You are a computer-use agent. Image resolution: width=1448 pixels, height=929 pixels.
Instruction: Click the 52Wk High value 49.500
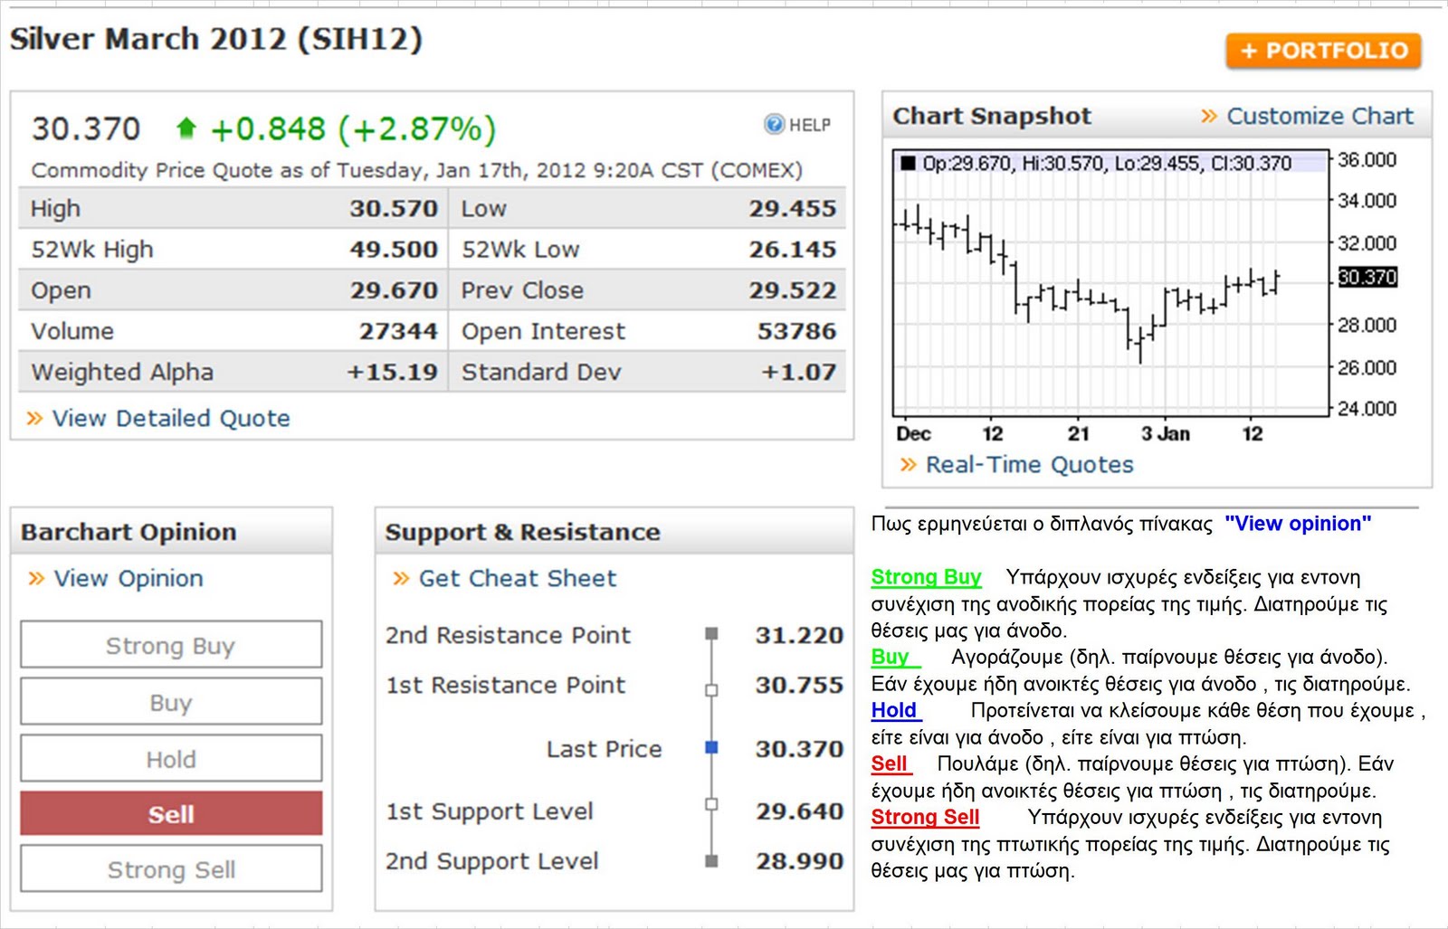coord(394,249)
